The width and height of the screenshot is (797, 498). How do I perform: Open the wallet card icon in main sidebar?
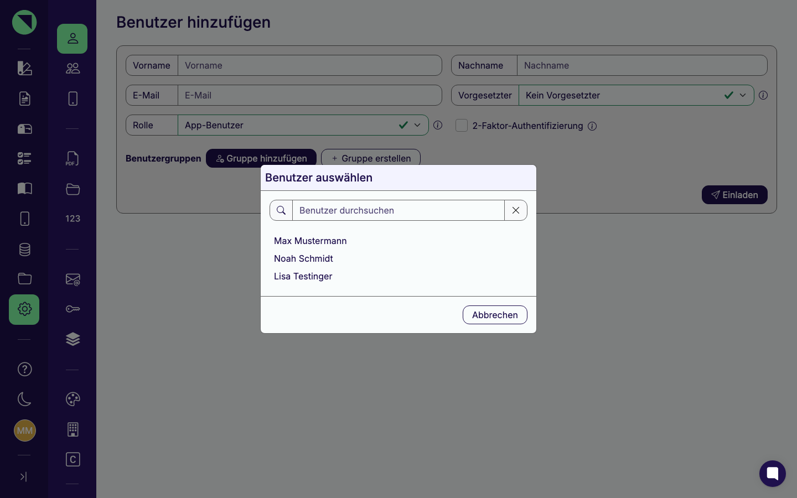tap(24, 129)
